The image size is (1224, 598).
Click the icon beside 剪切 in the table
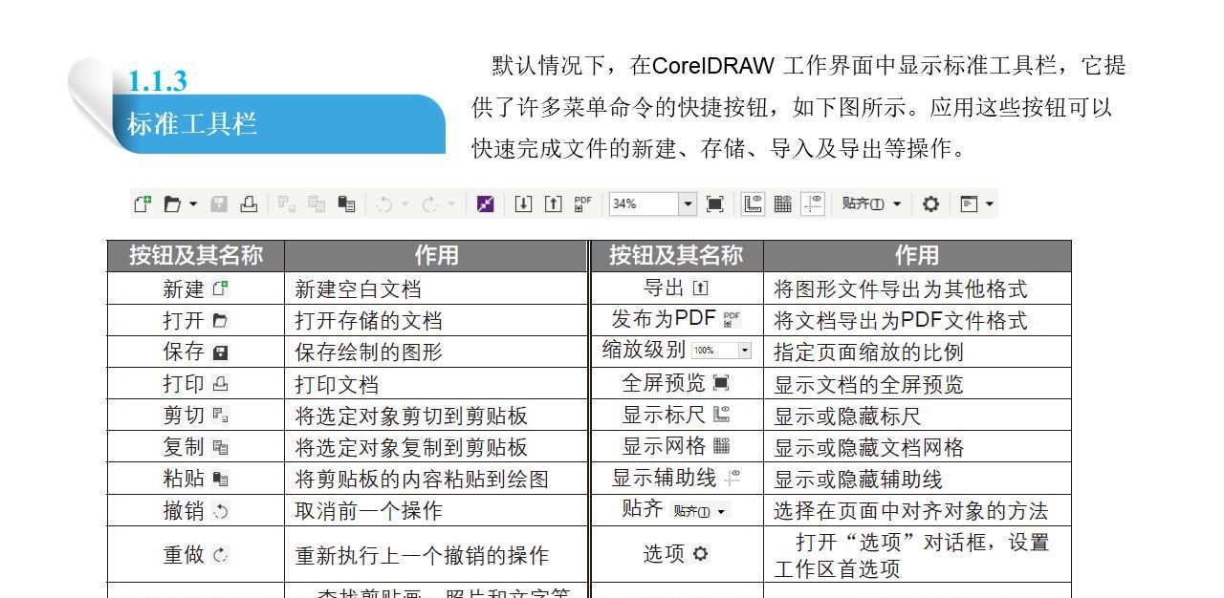pyautogui.click(x=221, y=416)
